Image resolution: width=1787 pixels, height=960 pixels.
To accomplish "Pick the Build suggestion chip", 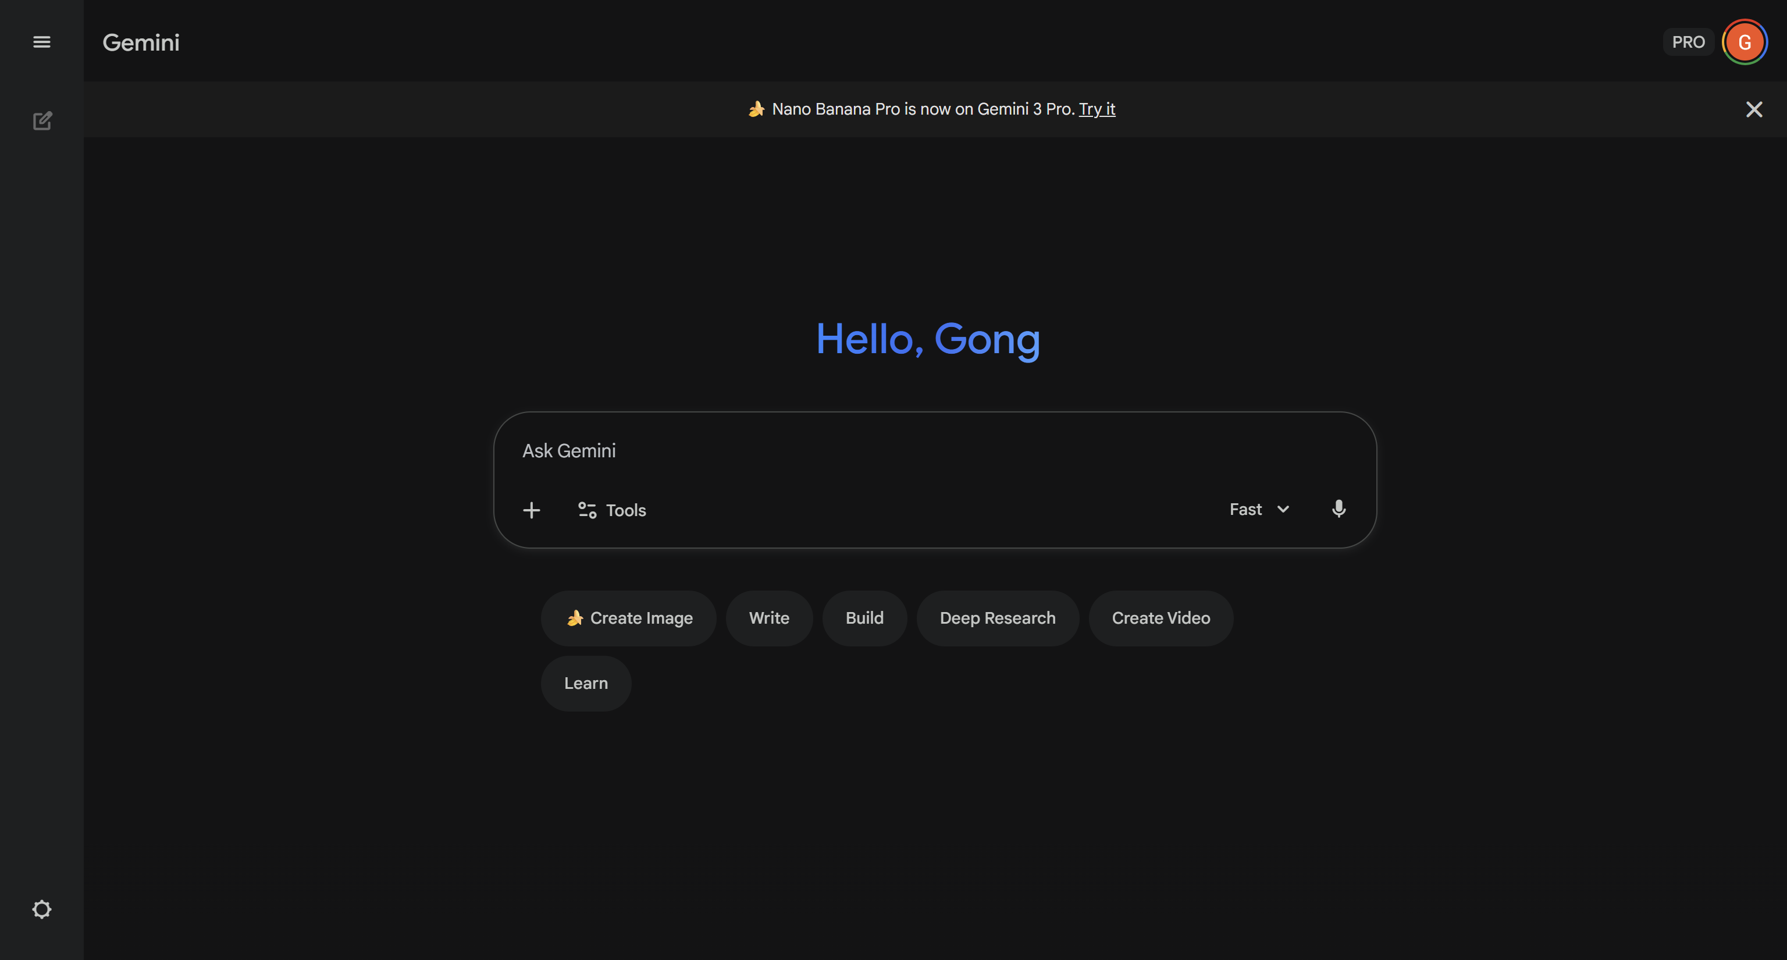I will pos(864,618).
